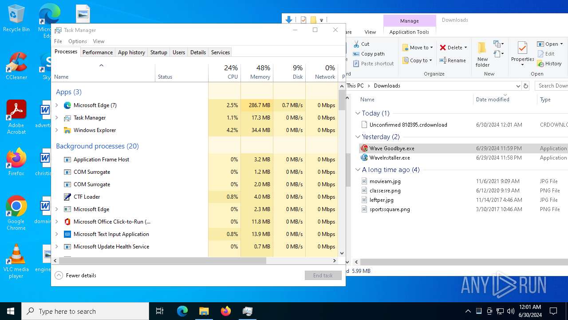
Task: Expand Microsoft Text Input Application row
Action: (x=57, y=234)
